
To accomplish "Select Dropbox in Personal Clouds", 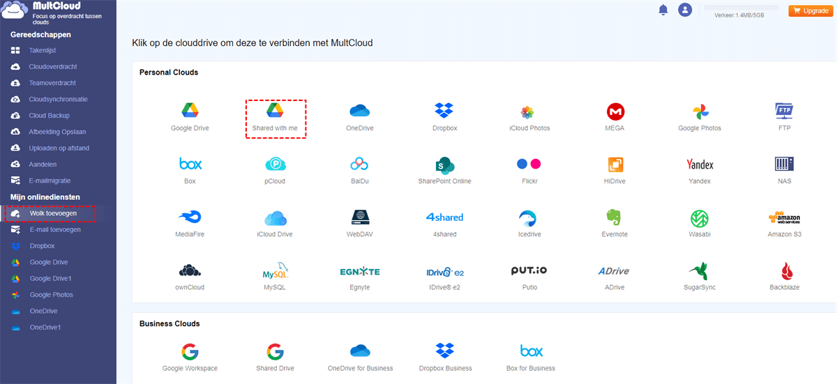I will (x=444, y=117).
